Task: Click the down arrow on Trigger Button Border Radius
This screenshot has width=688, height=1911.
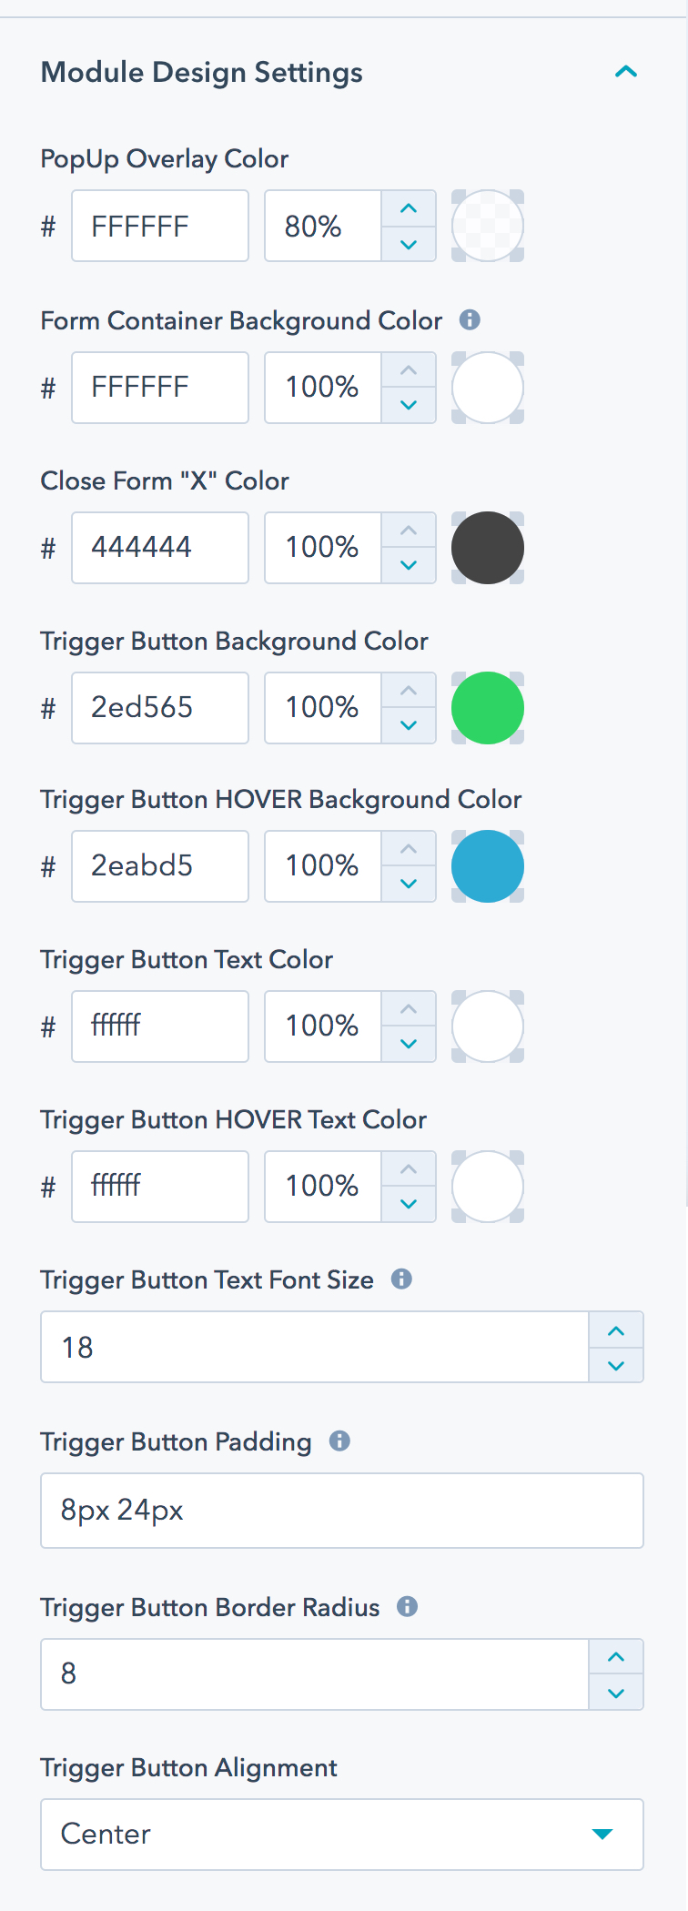Action: click(615, 1693)
